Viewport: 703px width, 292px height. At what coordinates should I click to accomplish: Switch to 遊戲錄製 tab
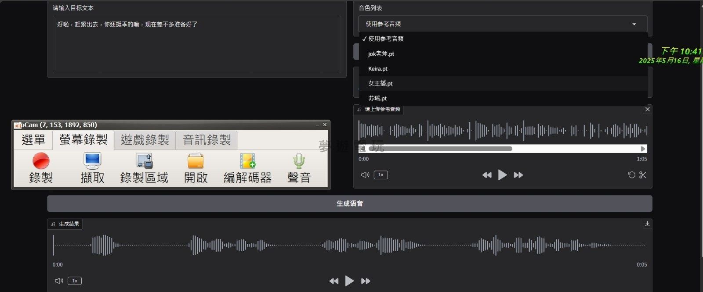pyautogui.click(x=145, y=140)
